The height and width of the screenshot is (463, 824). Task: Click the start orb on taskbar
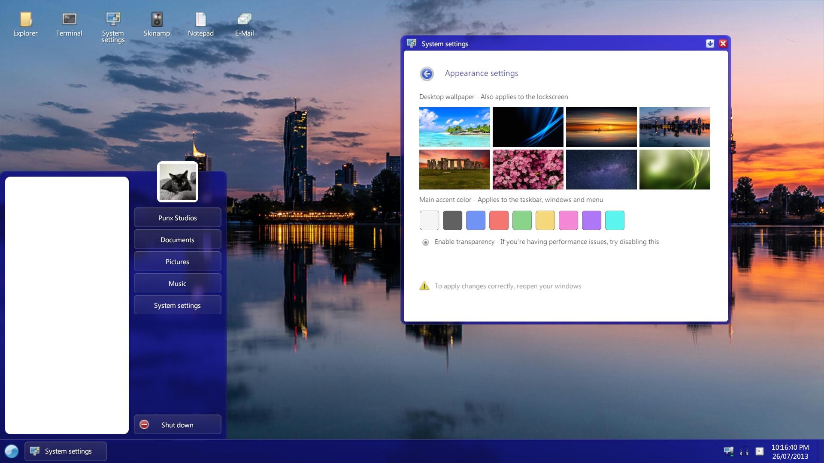click(12, 451)
